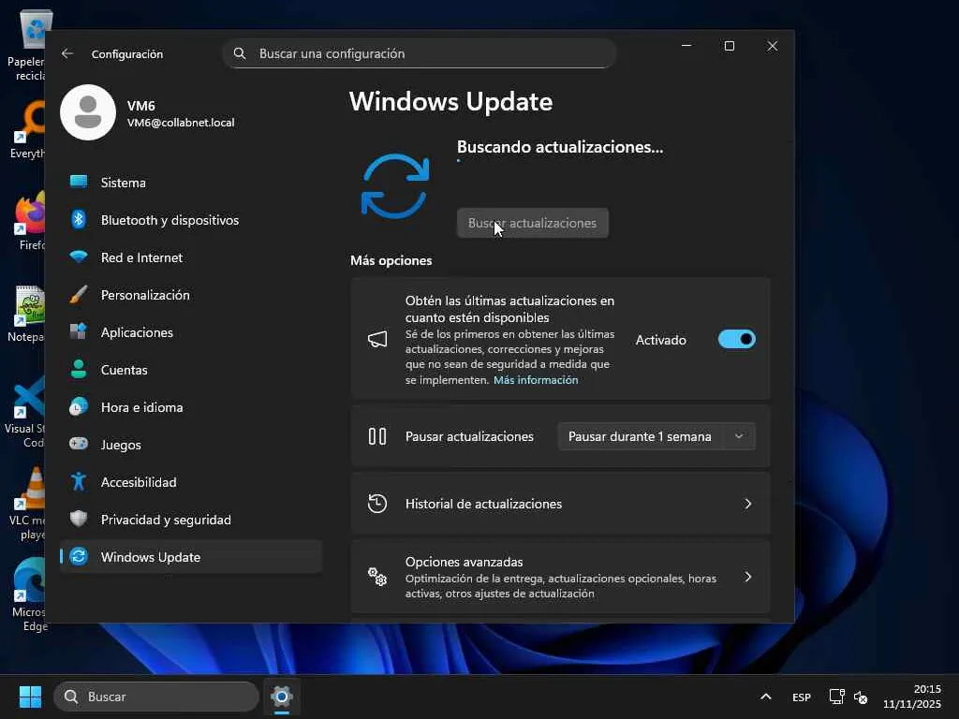The image size is (959, 719).
Task: Show hidden icons in the system tray
Action: [x=766, y=697]
